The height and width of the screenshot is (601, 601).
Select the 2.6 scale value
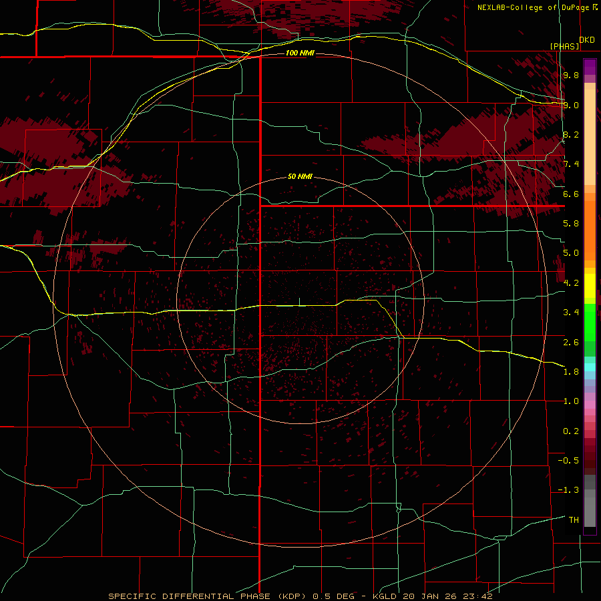click(571, 343)
